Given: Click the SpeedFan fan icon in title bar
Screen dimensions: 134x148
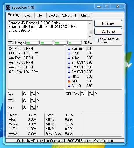Looking at the screenshot, I should coord(8,8).
